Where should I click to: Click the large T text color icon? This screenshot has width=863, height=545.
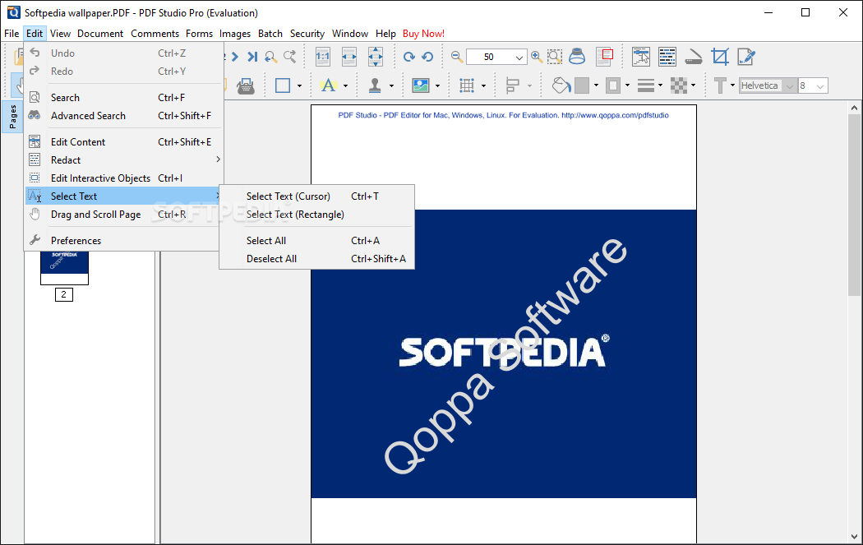point(720,85)
